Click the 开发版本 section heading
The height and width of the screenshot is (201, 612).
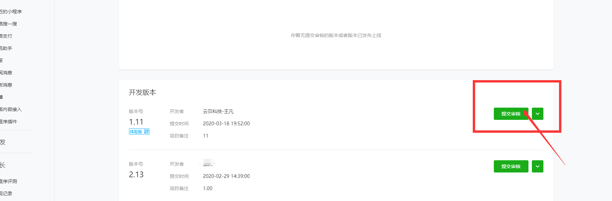click(x=143, y=92)
